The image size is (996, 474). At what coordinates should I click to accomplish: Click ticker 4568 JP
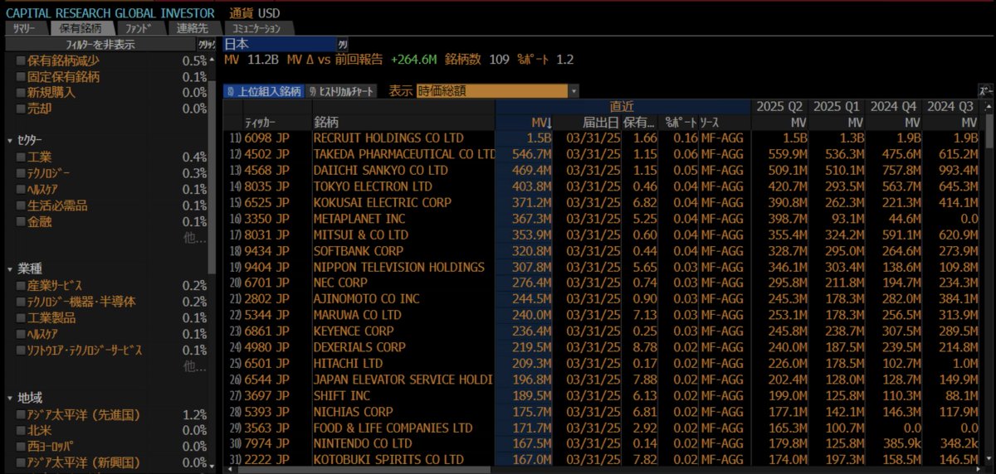(266, 170)
